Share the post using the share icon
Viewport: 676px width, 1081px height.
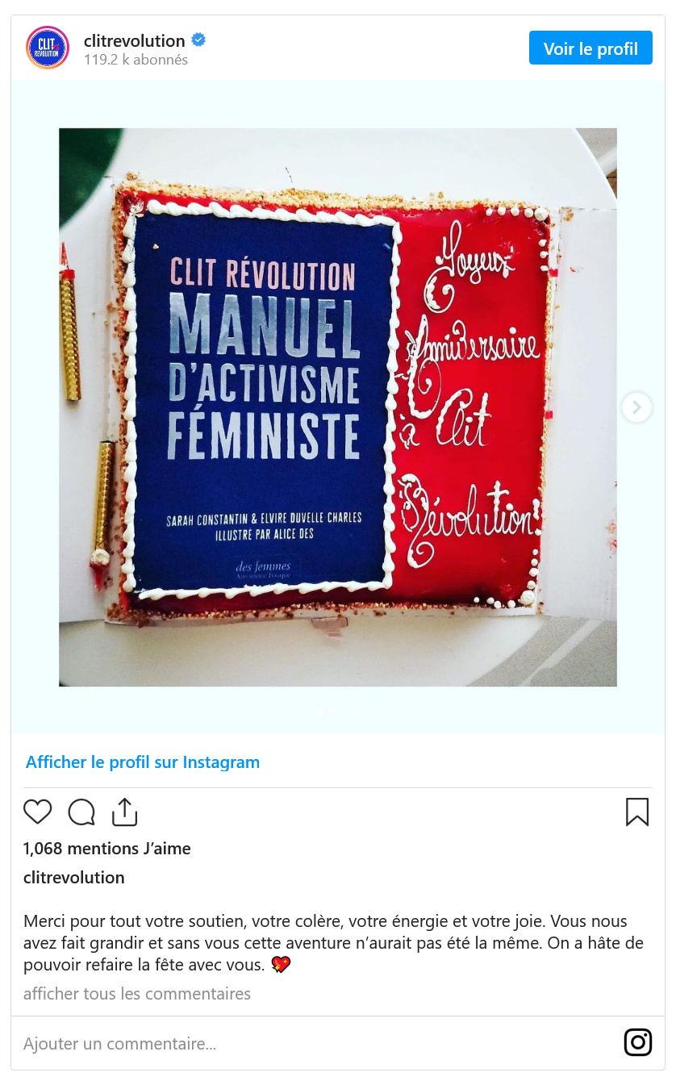(x=124, y=812)
